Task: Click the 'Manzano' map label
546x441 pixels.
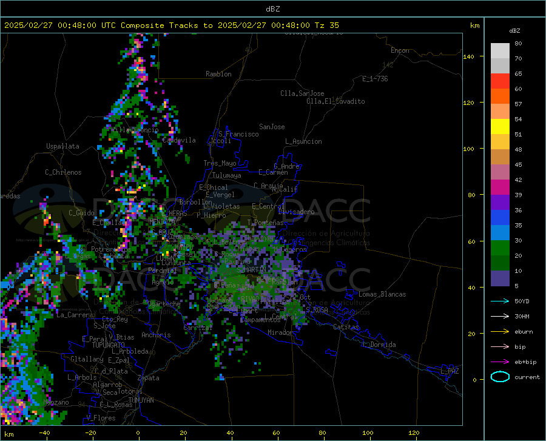Action: click(x=56, y=402)
